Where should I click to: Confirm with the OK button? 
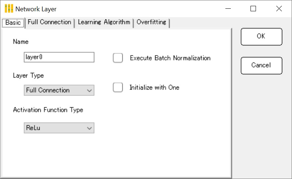(261, 37)
